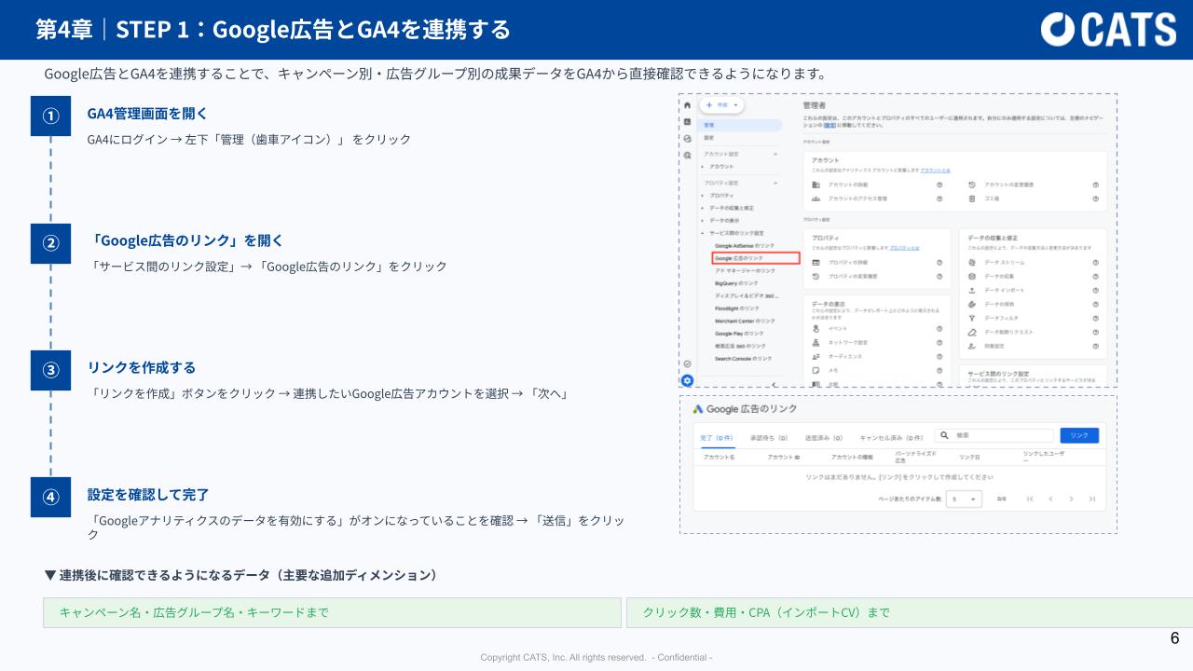The width and height of the screenshot is (1193, 671).
Task: Click the リンク日 column header
Action: tap(969, 458)
